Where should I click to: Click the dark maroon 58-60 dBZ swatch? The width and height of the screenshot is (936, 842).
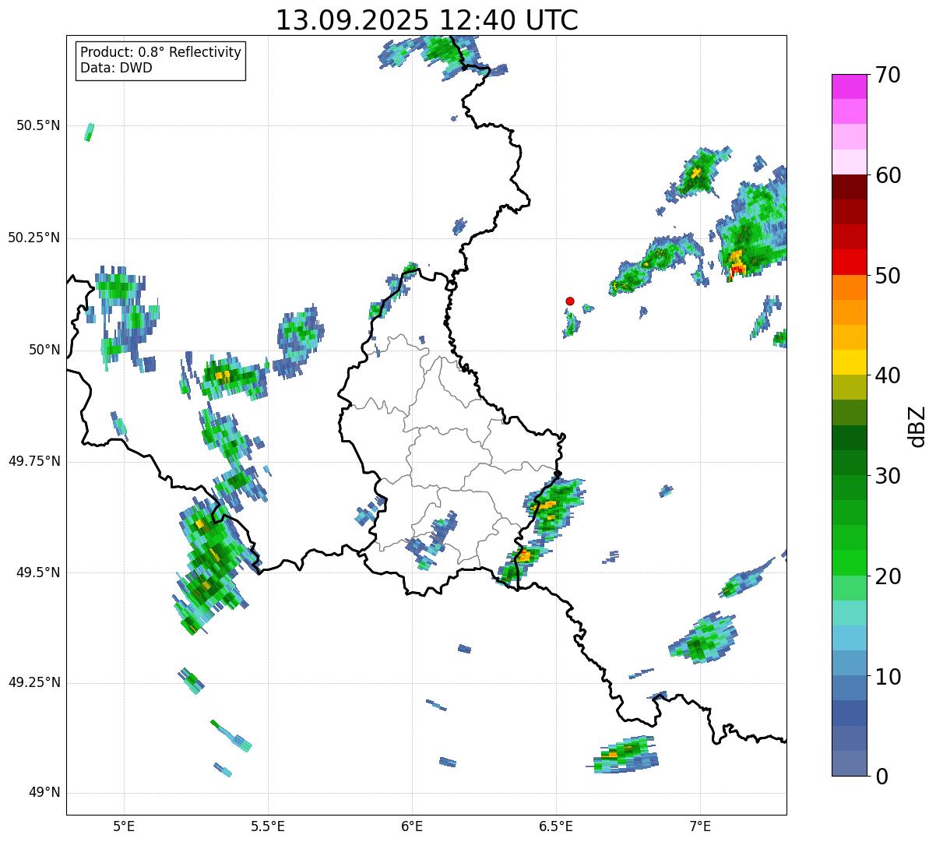pos(849,187)
